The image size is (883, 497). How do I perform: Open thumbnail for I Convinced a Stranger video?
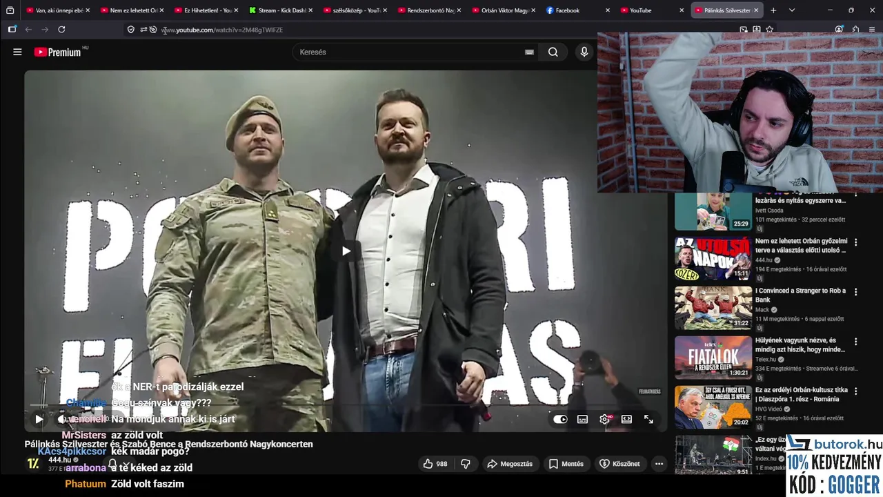713,308
